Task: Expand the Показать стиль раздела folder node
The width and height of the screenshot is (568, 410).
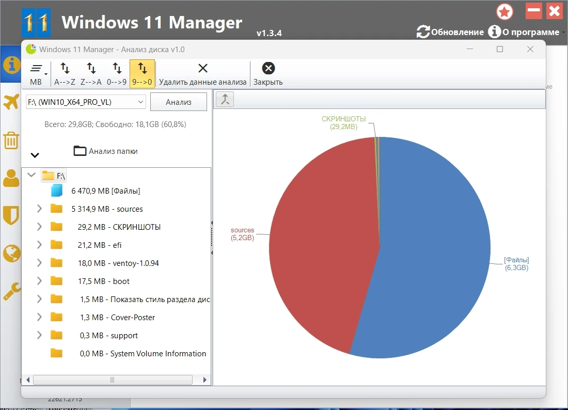Action: click(x=39, y=299)
